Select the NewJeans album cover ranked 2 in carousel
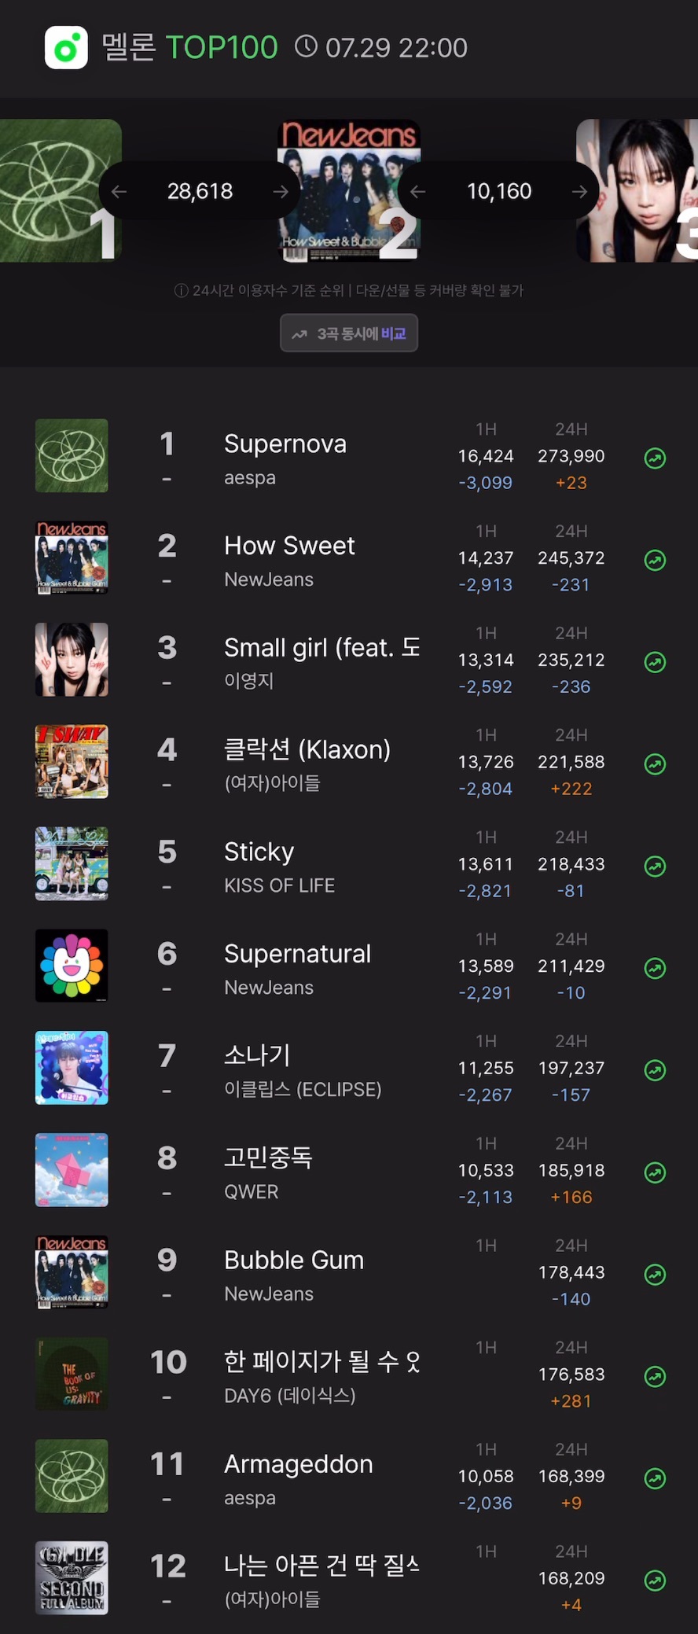 pyautogui.click(x=349, y=190)
